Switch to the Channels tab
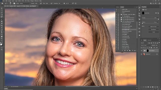 click(x=149, y=40)
